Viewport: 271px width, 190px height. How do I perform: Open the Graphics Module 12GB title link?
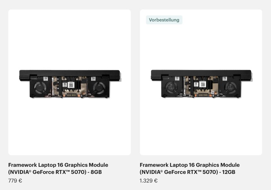189,168
